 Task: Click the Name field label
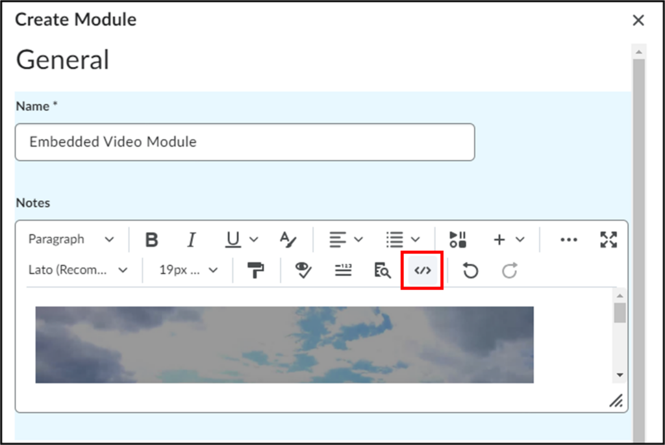36,106
